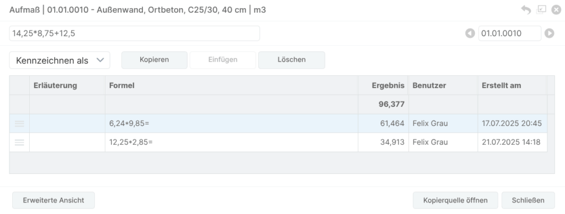Click the Einfügen button
The width and height of the screenshot is (565, 214).
click(223, 59)
